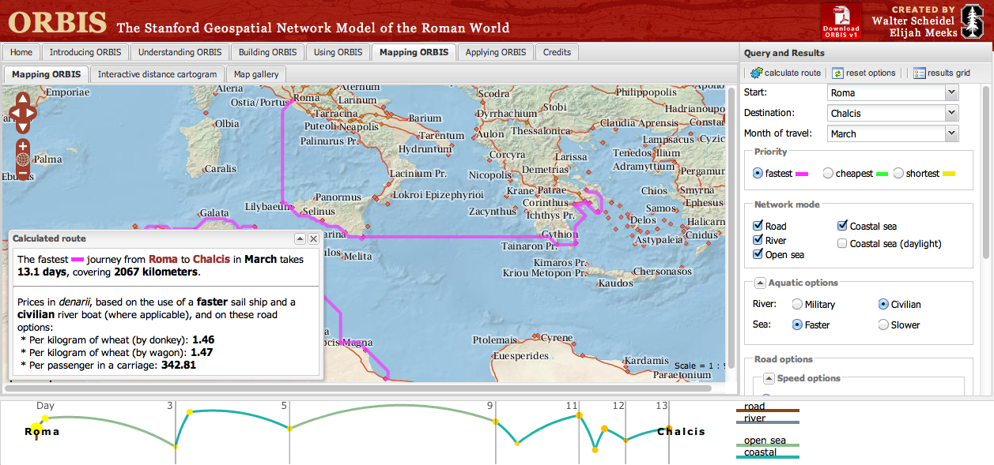Click the reset options refresh icon
This screenshot has width=994, height=465.
tap(837, 73)
